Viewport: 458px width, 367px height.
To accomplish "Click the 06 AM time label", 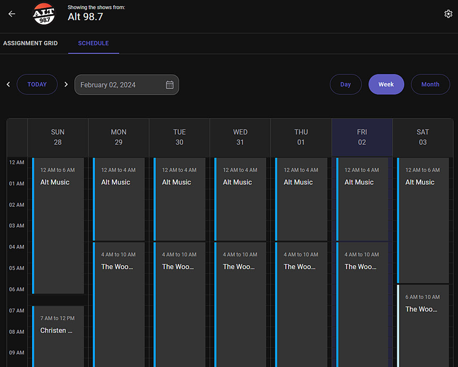I will [17, 289].
